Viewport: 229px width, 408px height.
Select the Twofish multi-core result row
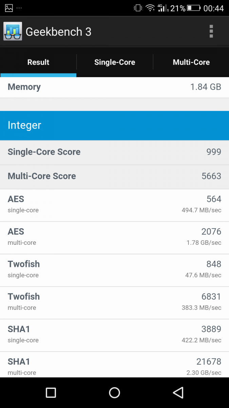(x=114, y=303)
